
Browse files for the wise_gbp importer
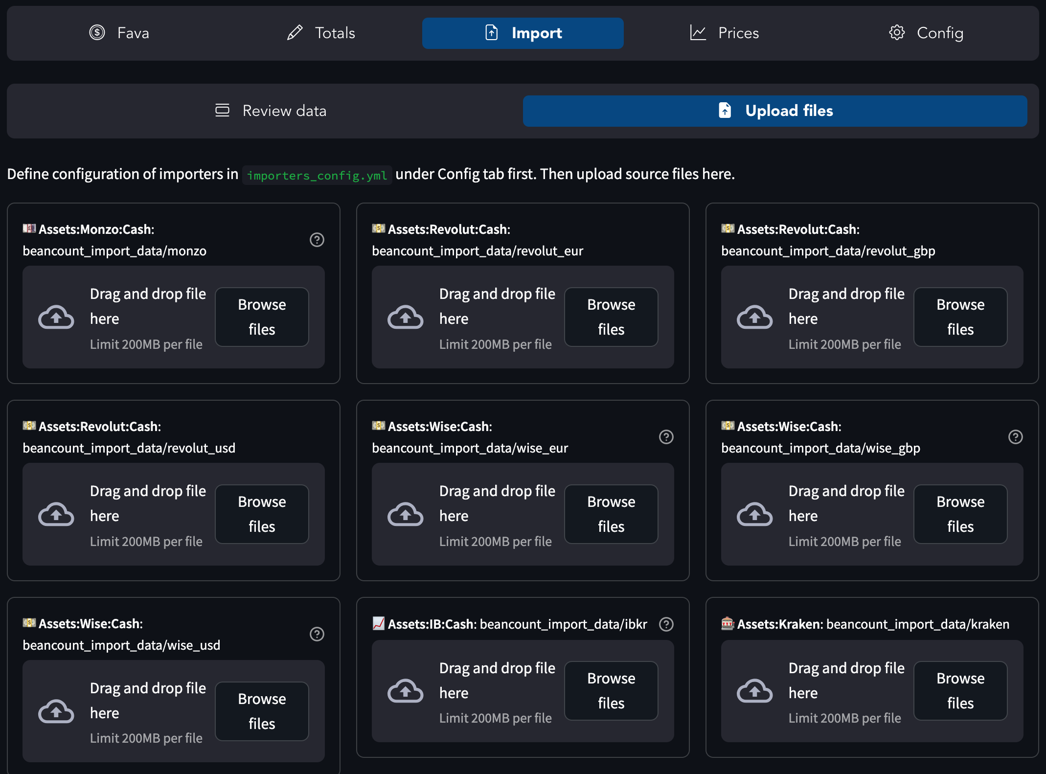pos(960,514)
